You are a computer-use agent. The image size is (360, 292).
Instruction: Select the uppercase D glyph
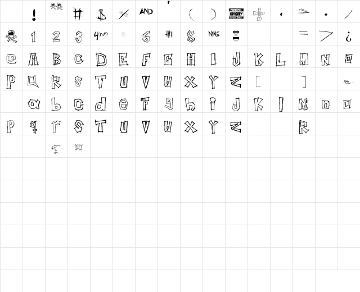click(x=101, y=60)
